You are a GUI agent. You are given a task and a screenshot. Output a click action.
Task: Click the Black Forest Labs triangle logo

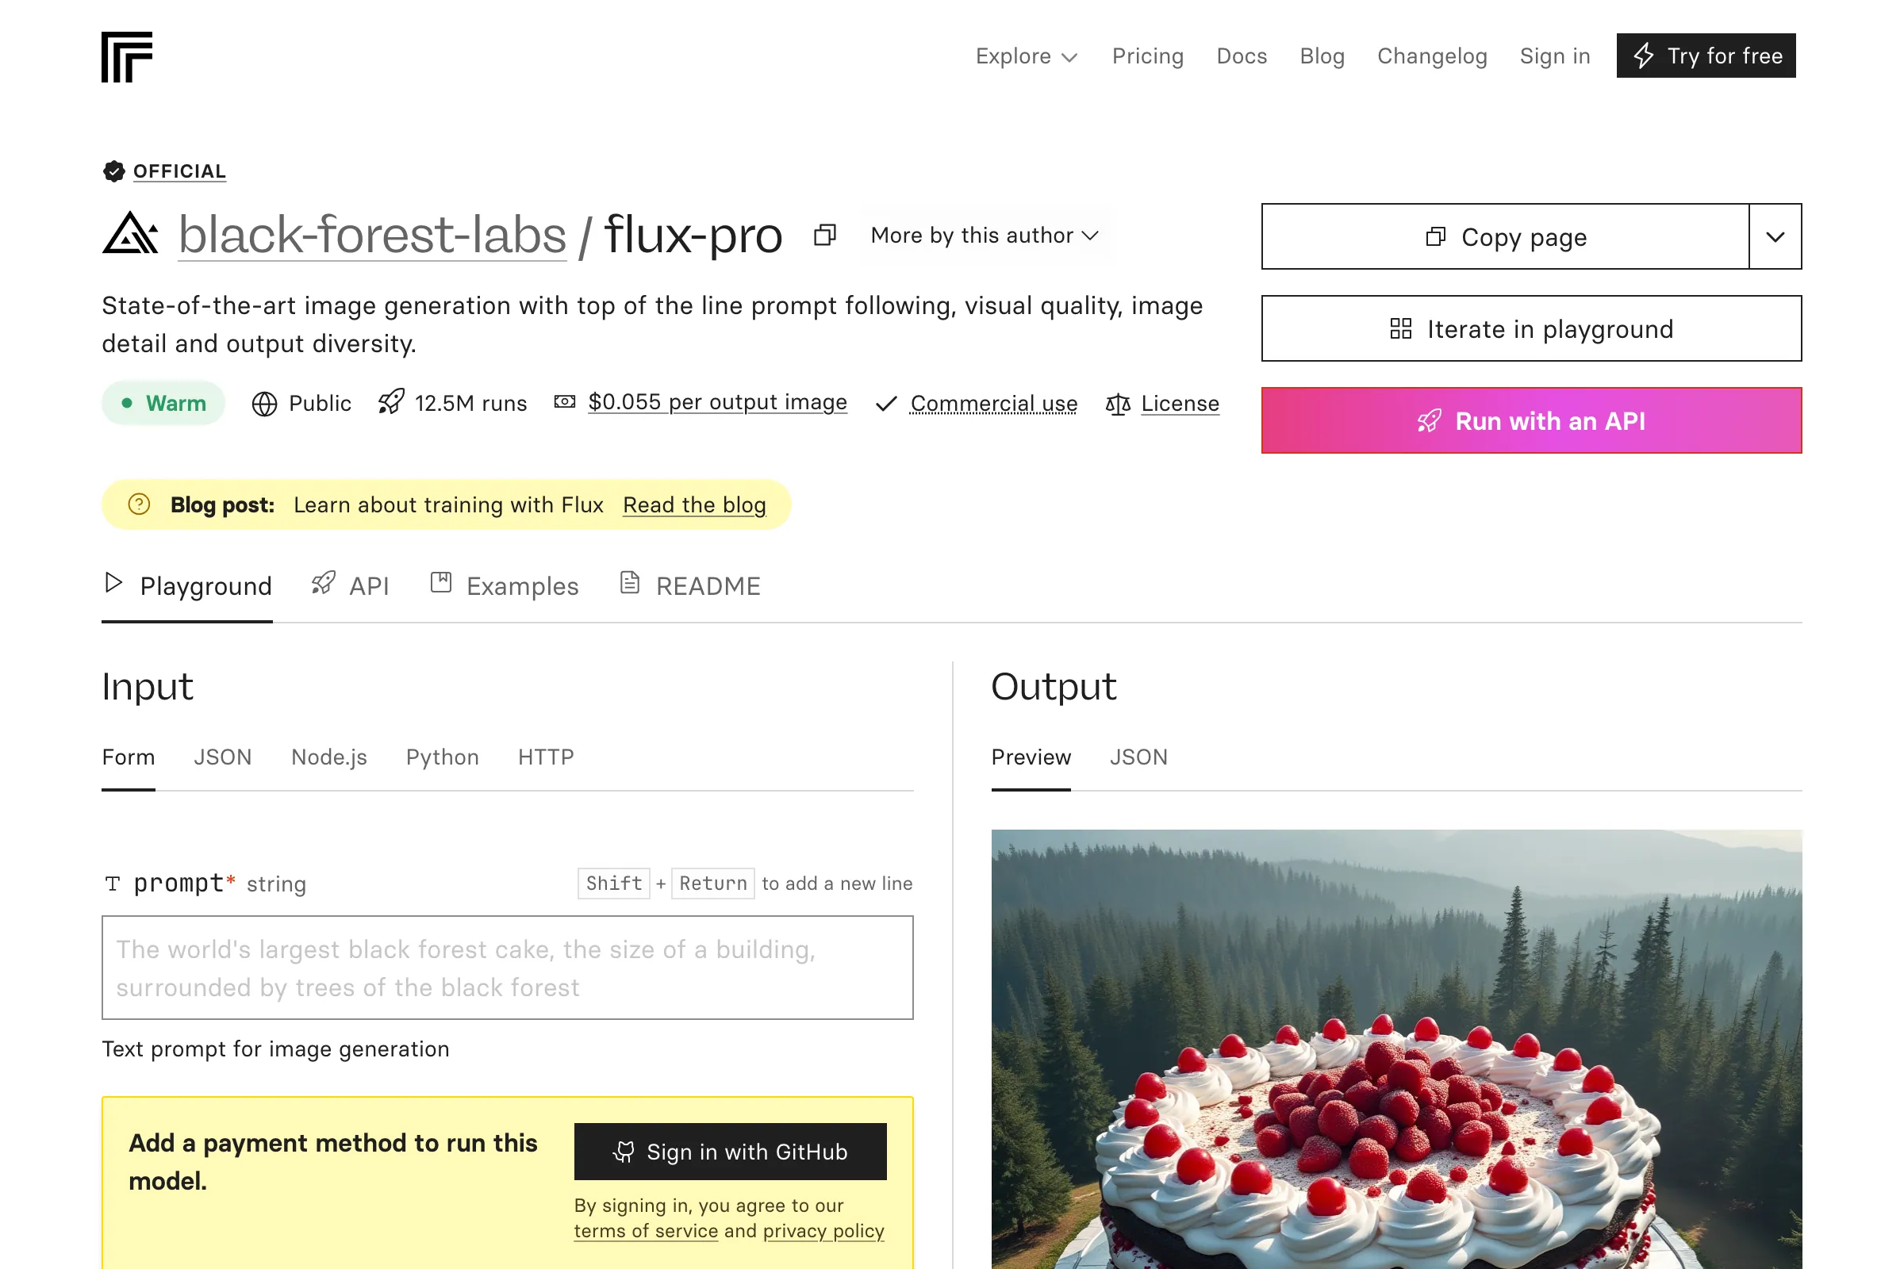point(130,234)
